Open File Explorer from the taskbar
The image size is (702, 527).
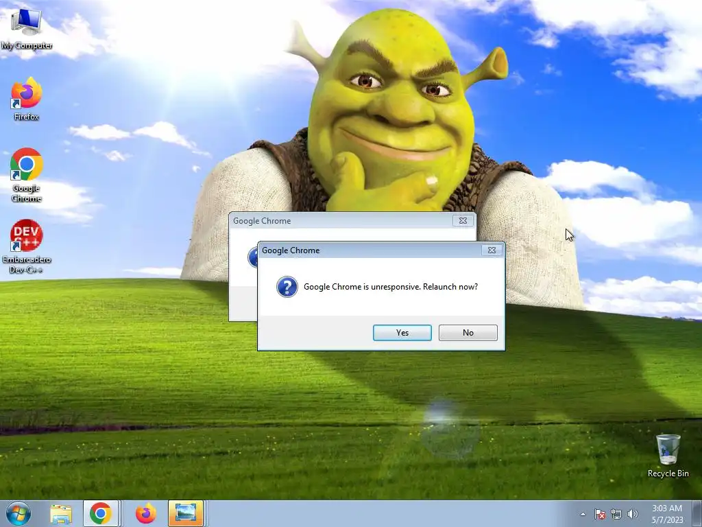(61, 514)
